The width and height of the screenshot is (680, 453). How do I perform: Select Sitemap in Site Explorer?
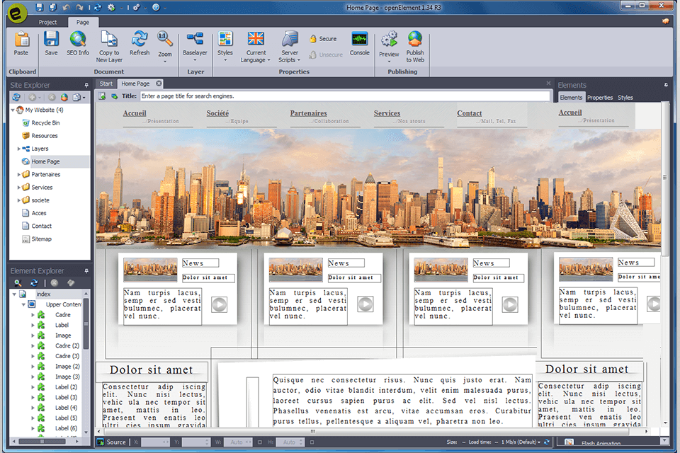tap(41, 239)
